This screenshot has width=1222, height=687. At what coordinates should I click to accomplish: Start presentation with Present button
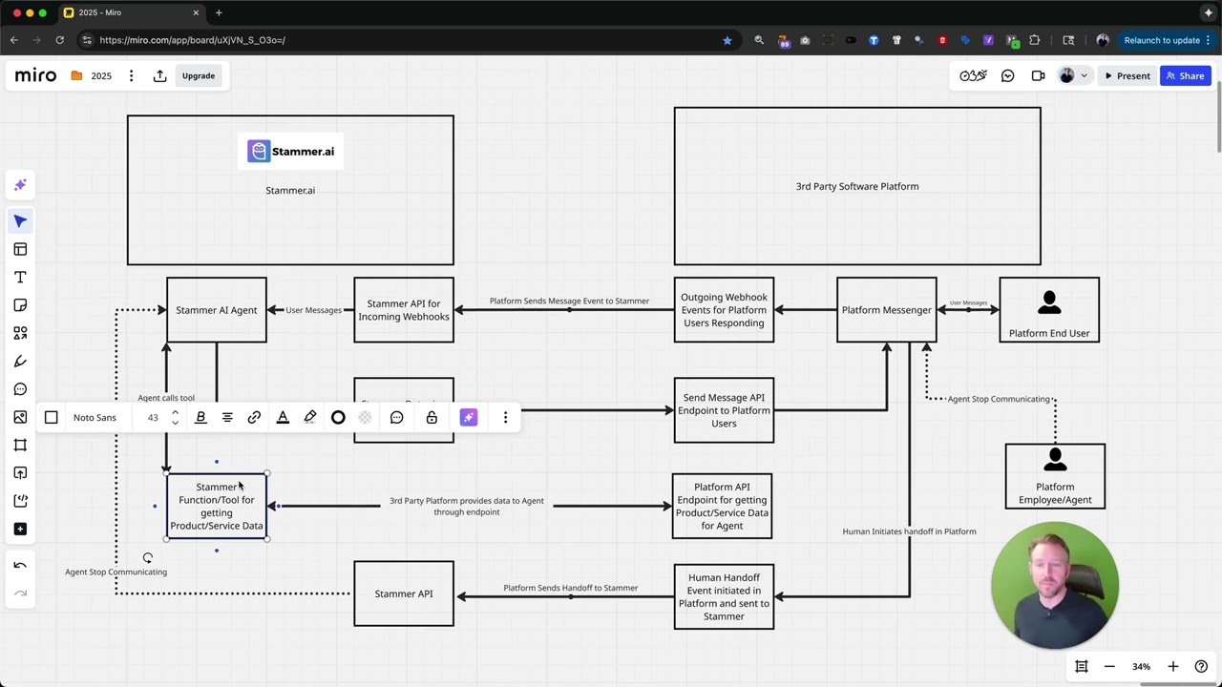click(x=1127, y=75)
